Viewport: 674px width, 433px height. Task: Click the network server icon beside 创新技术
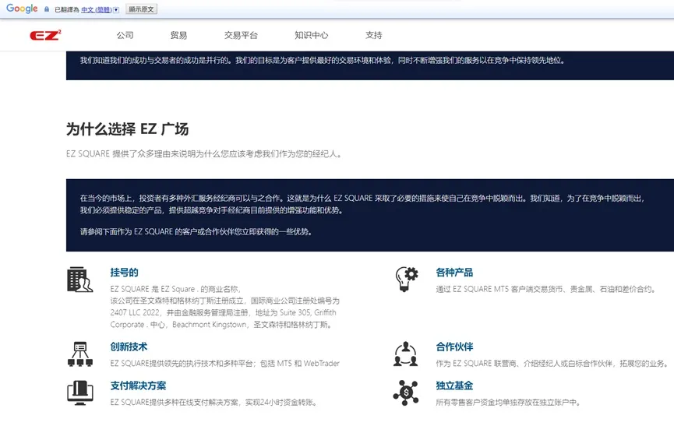click(80, 354)
